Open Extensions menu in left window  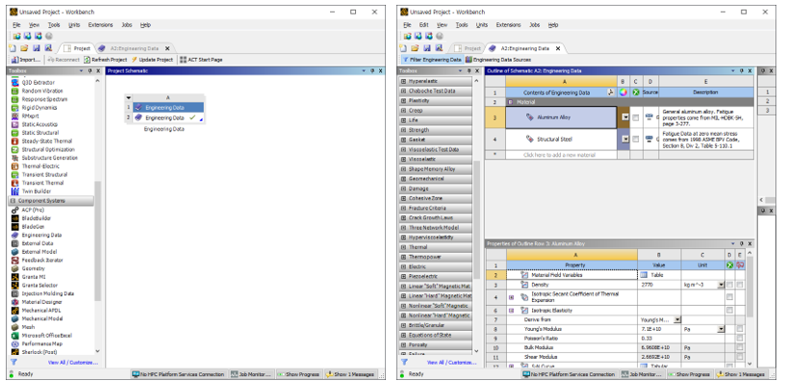[x=100, y=25]
